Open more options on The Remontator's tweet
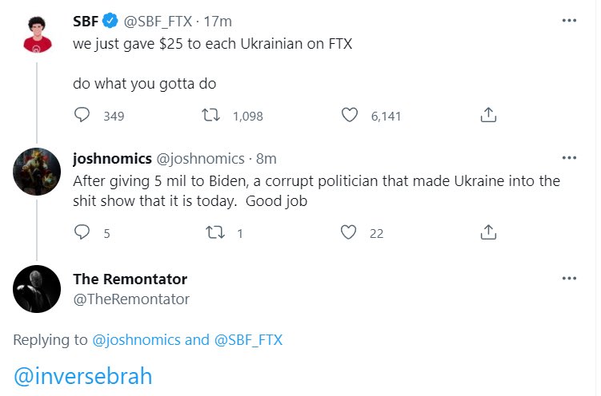This screenshot has height=396, width=601. [569, 278]
